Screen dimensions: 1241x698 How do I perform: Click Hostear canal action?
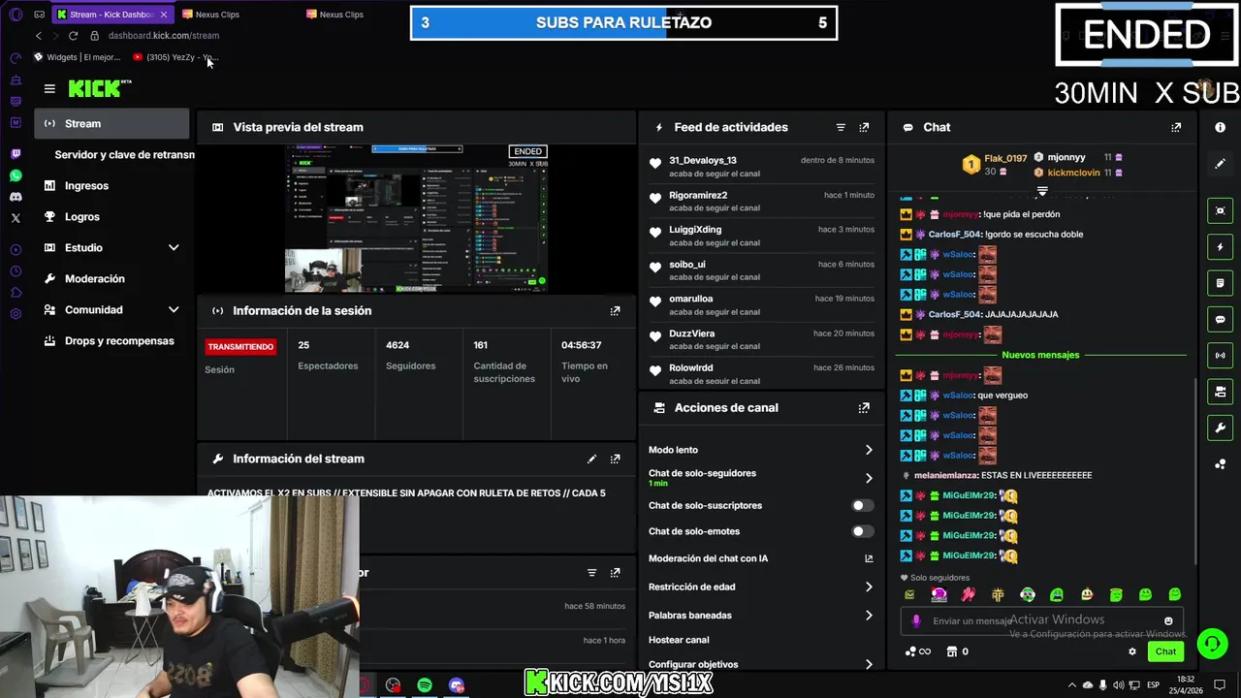679,640
